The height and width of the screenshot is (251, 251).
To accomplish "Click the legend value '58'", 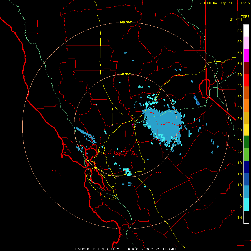I will point(240,53).
